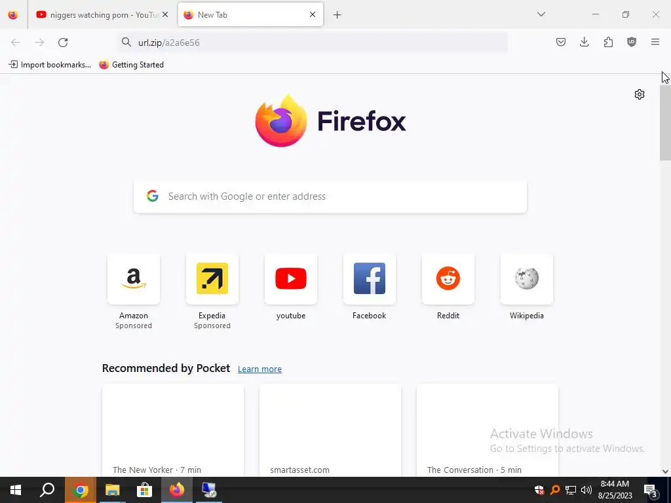This screenshot has height=503, width=671.
Task: Open the Firefox application hamburger menu
Action: tap(655, 42)
